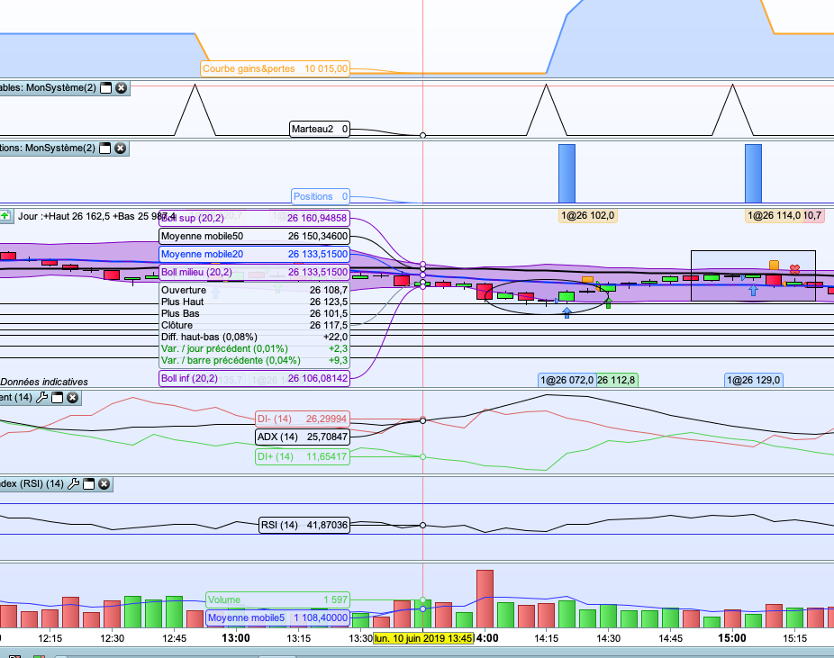834x658 pixels.
Task: Click blue buy arrow under circled candles
Action: click(x=567, y=313)
